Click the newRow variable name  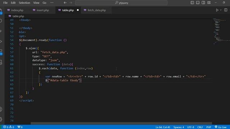pyautogui.click(x=57, y=76)
